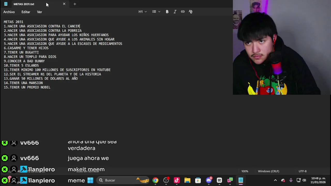Click line 7 TENER UN BUGATTI
The height and width of the screenshot is (186, 331).
[x=21, y=52]
